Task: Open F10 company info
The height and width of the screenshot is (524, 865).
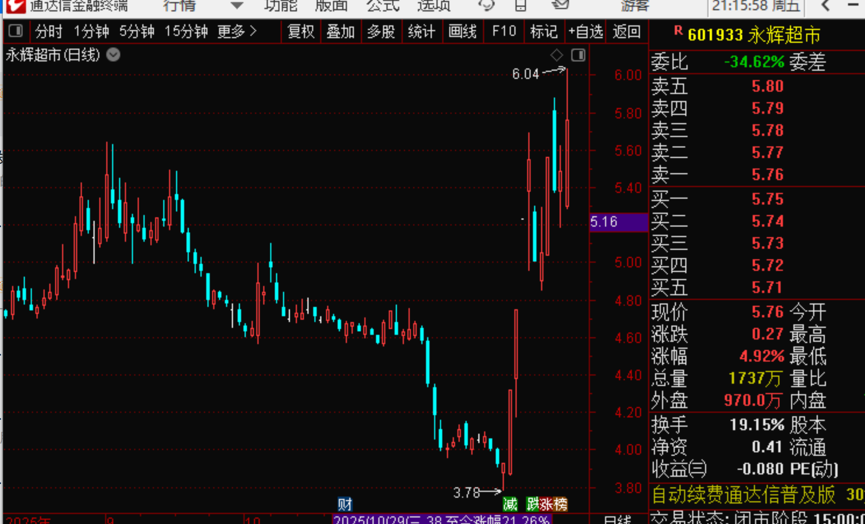Action: 504,32
